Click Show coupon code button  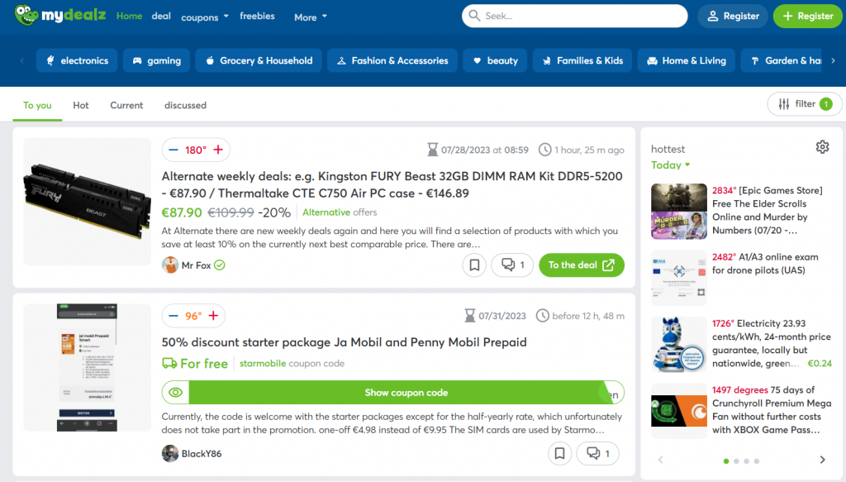pyautogui.click(x=406, y=393)
